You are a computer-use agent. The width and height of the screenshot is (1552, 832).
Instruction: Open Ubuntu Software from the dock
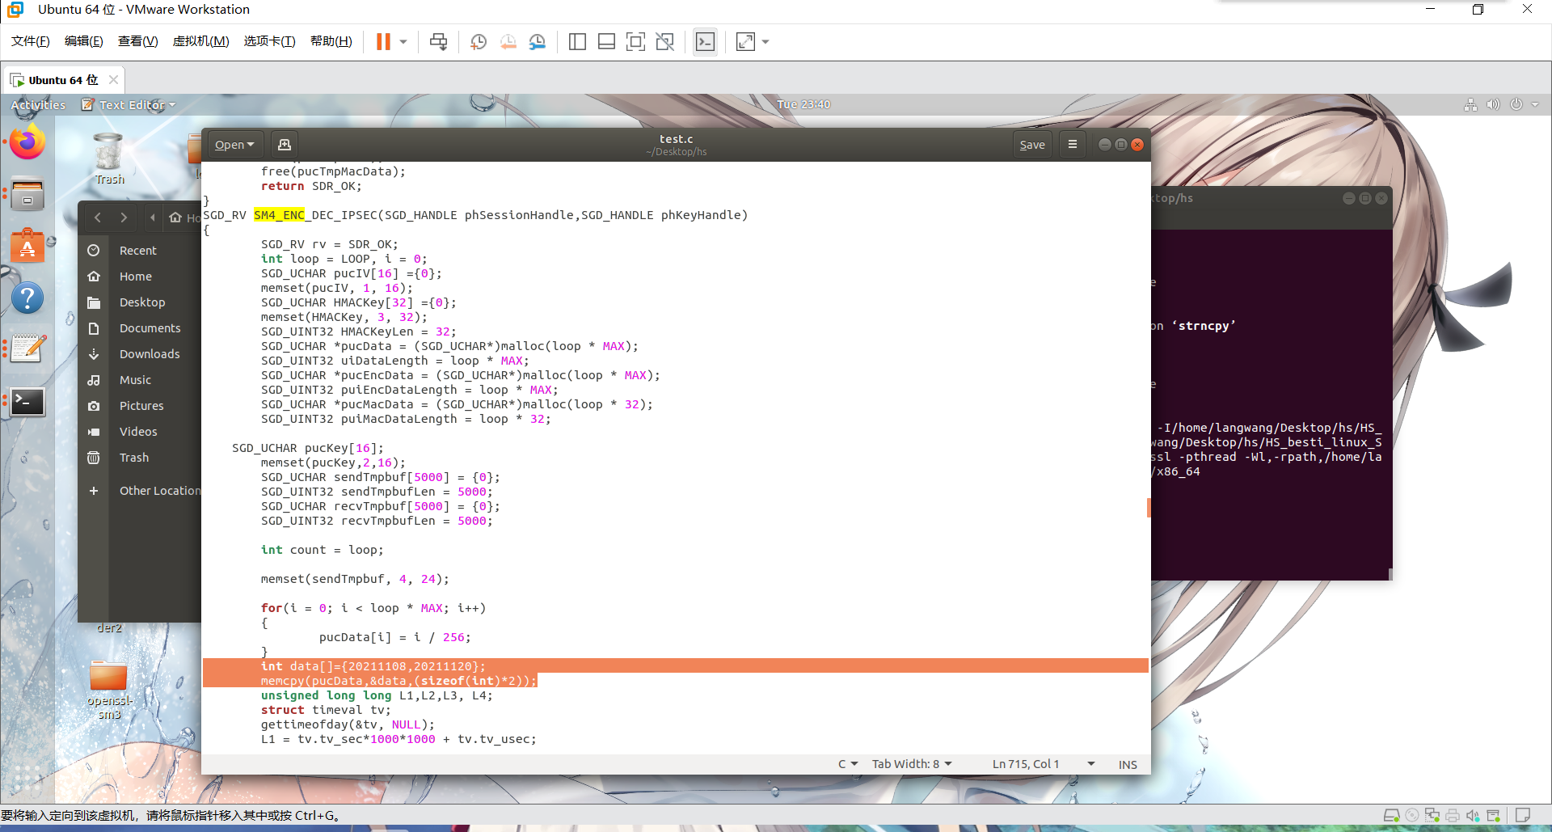click(x=27, y=246)
